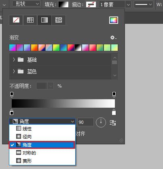163x169 pixels.
Task: Click the black-to-white gradient preset swatch
Action: click(78, 48)
